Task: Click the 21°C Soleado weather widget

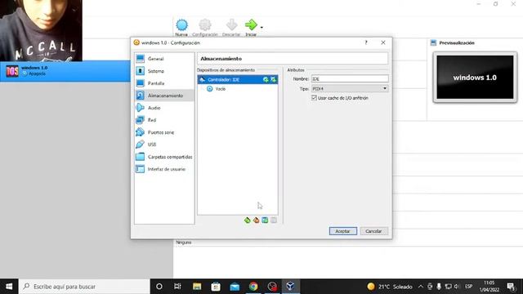Action: [389, 287]
